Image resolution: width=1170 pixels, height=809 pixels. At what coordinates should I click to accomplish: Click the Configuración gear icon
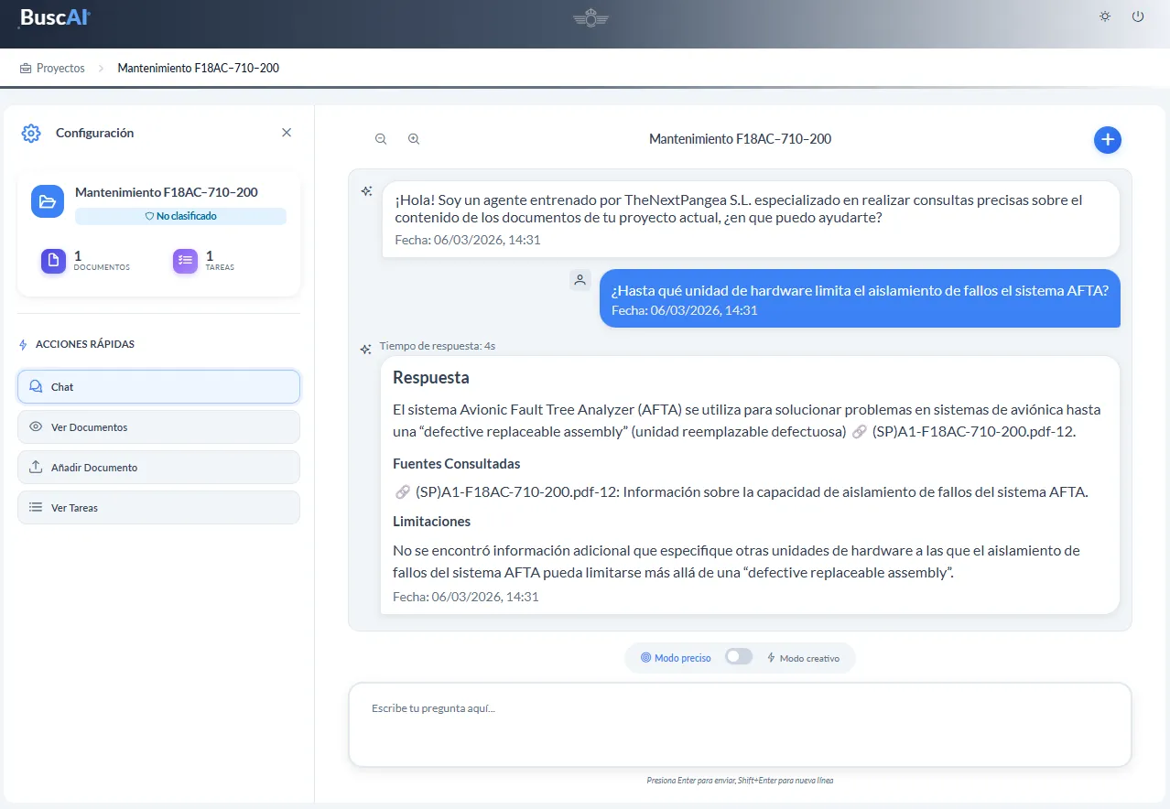coord(30,133)
